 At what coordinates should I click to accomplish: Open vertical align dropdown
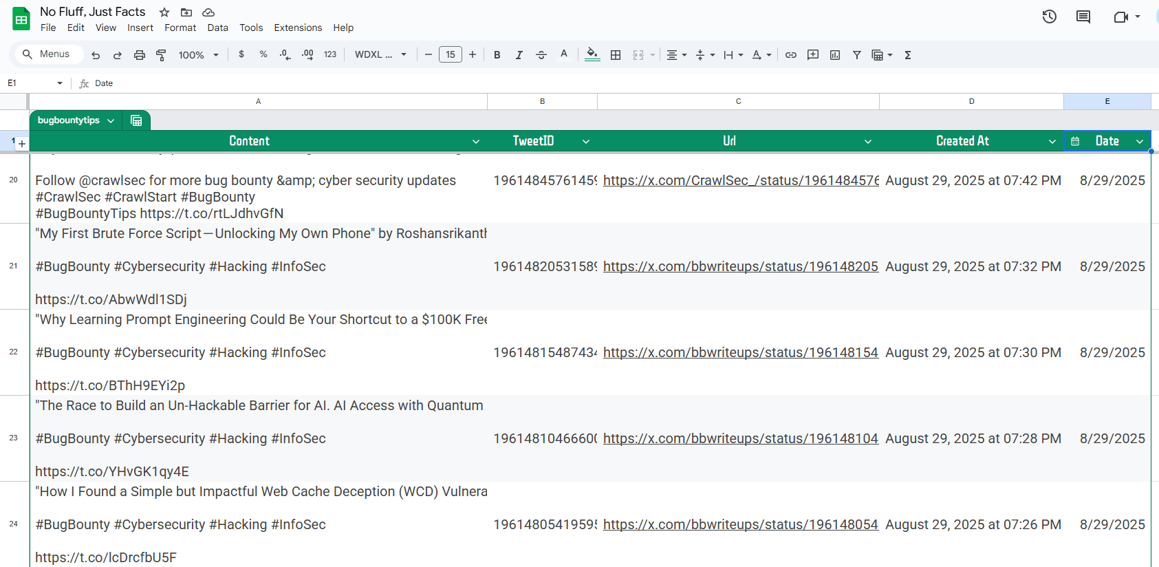pyautogui.click(x=705, y=55)
